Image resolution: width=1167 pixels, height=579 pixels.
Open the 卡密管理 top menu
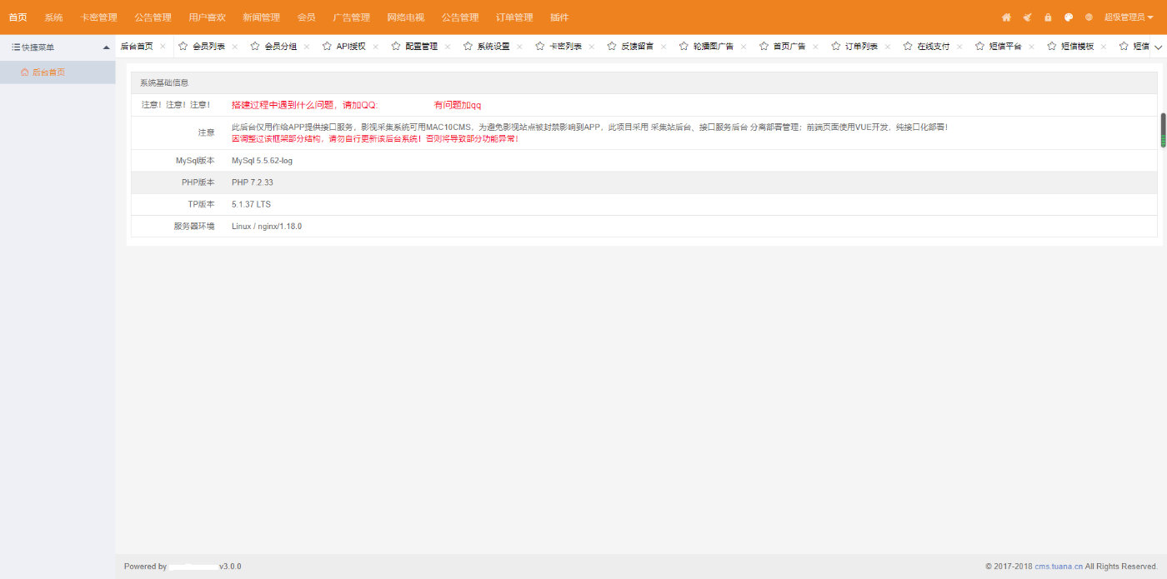click(x=98, y=17)
